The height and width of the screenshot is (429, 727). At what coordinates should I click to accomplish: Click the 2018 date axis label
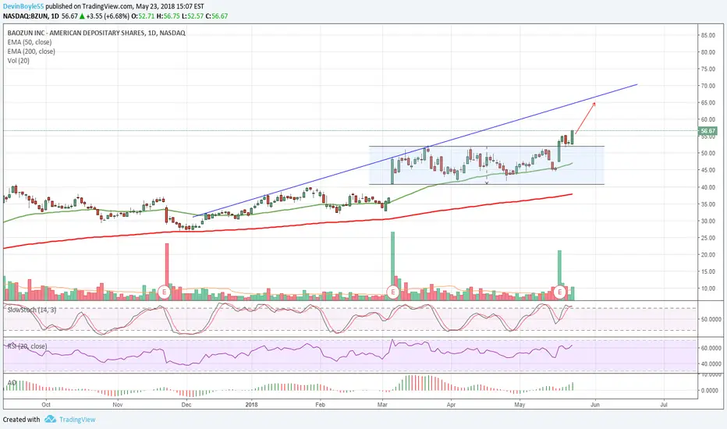point(251,404)
